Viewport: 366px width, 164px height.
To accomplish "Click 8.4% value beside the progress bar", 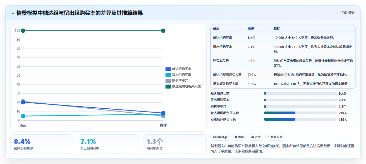I will point(343,93).
